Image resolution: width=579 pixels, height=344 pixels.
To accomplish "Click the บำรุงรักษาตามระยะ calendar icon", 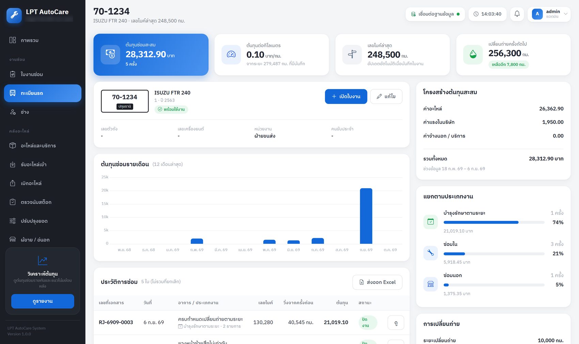I will click(431, 222).
